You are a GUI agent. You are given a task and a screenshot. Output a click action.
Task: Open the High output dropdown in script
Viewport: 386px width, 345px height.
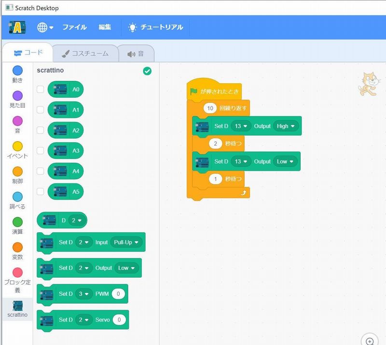point(286,126)
